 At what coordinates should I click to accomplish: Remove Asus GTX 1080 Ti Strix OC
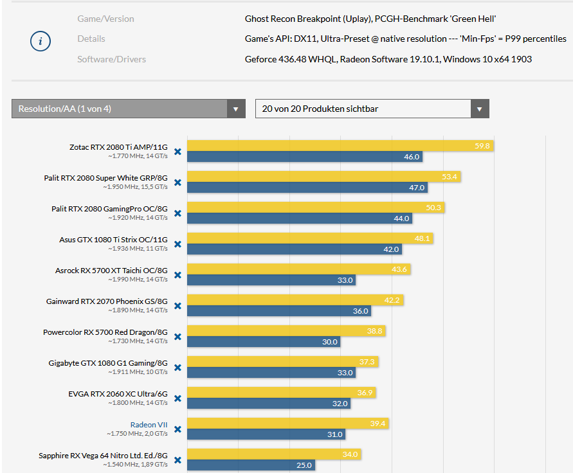(177, 244)
